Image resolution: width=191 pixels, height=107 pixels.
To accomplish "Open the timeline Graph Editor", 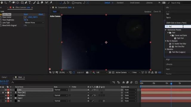I will click(136, 82).
